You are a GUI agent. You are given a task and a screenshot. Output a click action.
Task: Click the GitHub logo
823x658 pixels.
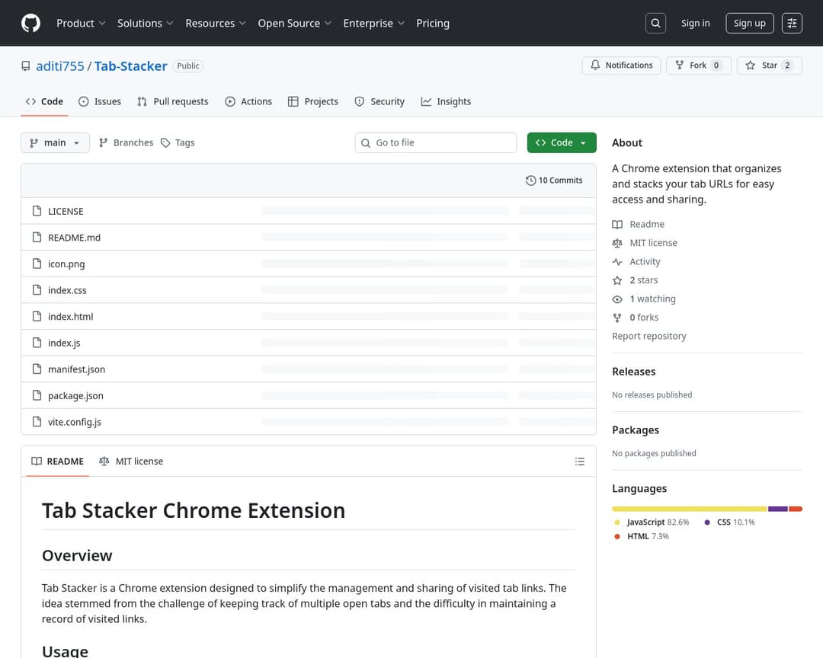pyautogui.click(x=30, y=23)
